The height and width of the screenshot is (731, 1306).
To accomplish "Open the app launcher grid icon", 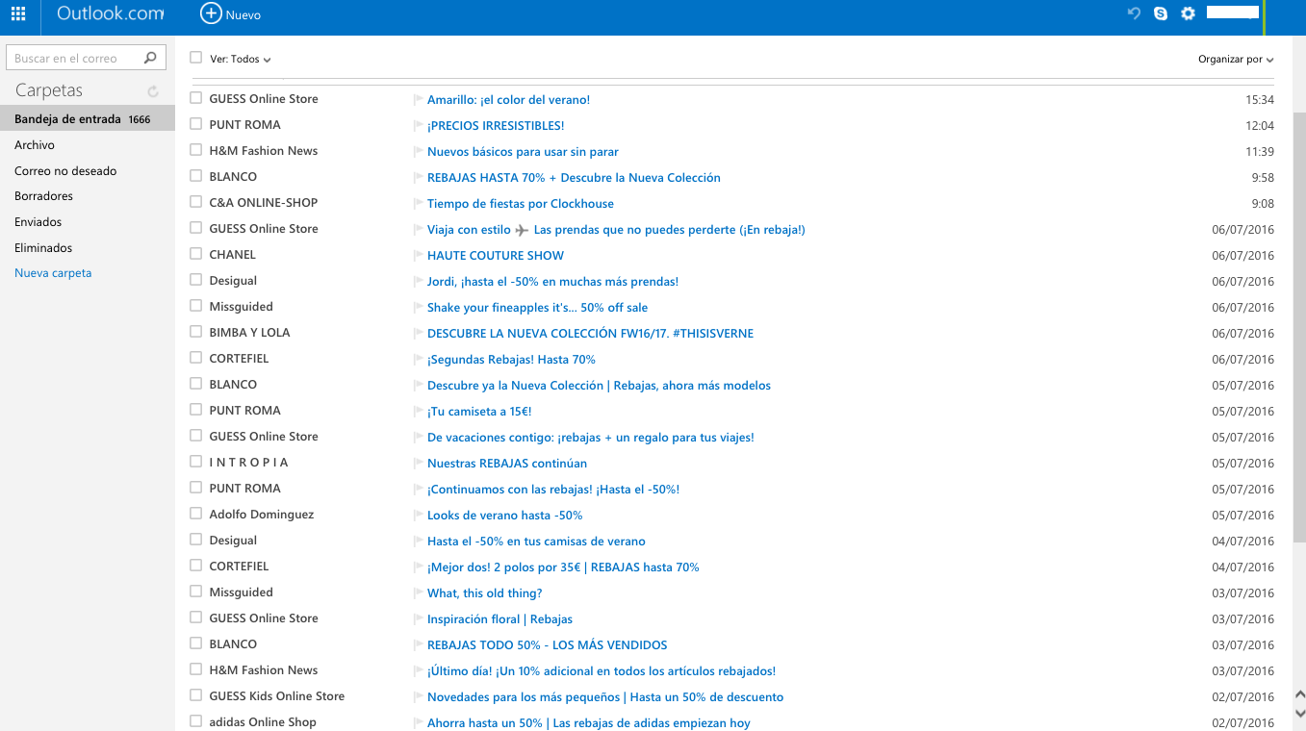I will coord(18,13).
